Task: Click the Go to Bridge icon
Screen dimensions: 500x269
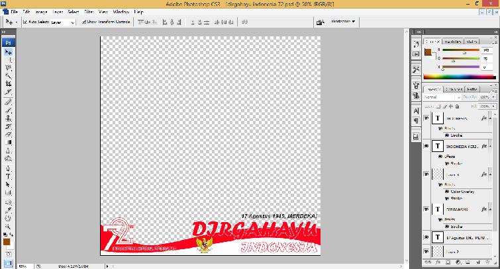Action: coord(320,22)
